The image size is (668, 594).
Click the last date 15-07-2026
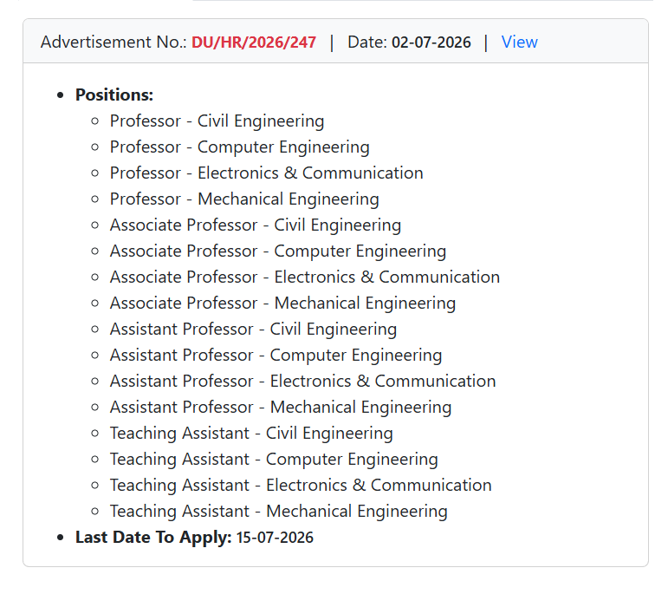coord(275,538)
